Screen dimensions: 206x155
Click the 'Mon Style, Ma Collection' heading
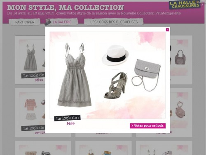tap(66, 7)
